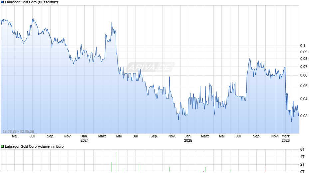Image resolution: width=313 pixels, height=175 pixels.
Task: Click the 'Jan. 2024' time axis label
Action: 85,138
